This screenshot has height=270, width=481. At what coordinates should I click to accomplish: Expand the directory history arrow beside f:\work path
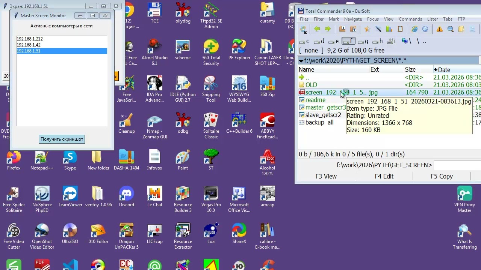pos(301,61)
